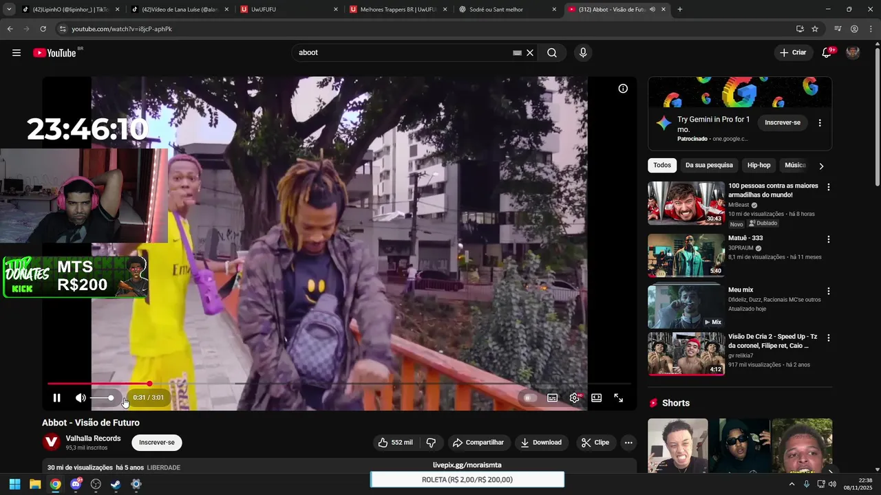Screen dimensions: 881x495
Task: Toggle autoplay switch in player
Action: [x=529, y=398]
